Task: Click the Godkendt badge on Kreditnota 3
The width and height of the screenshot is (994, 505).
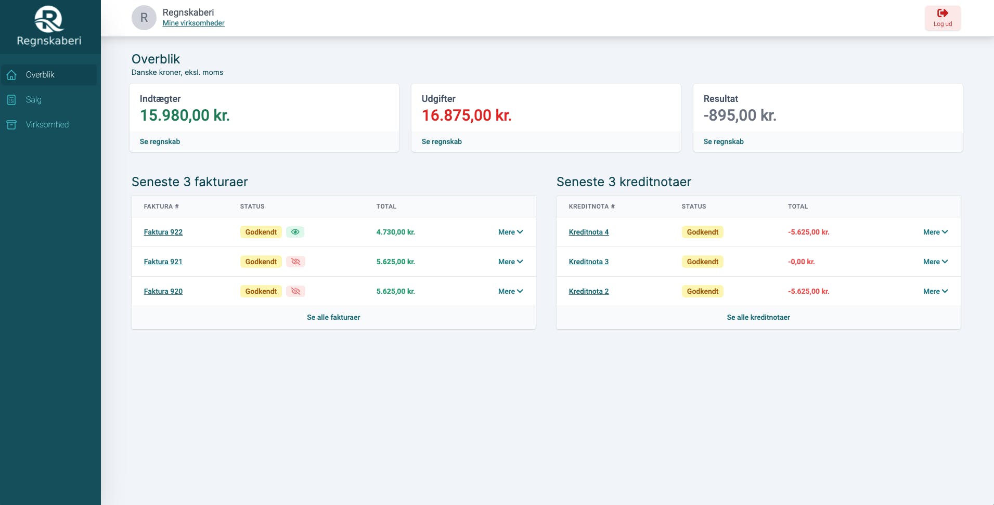Action: click(x=702, y=262)
